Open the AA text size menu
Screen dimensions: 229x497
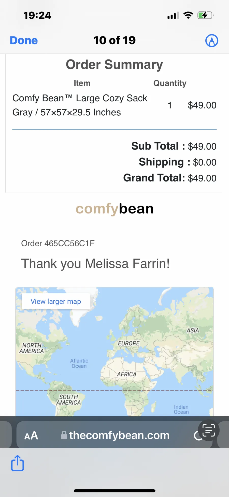31,435
